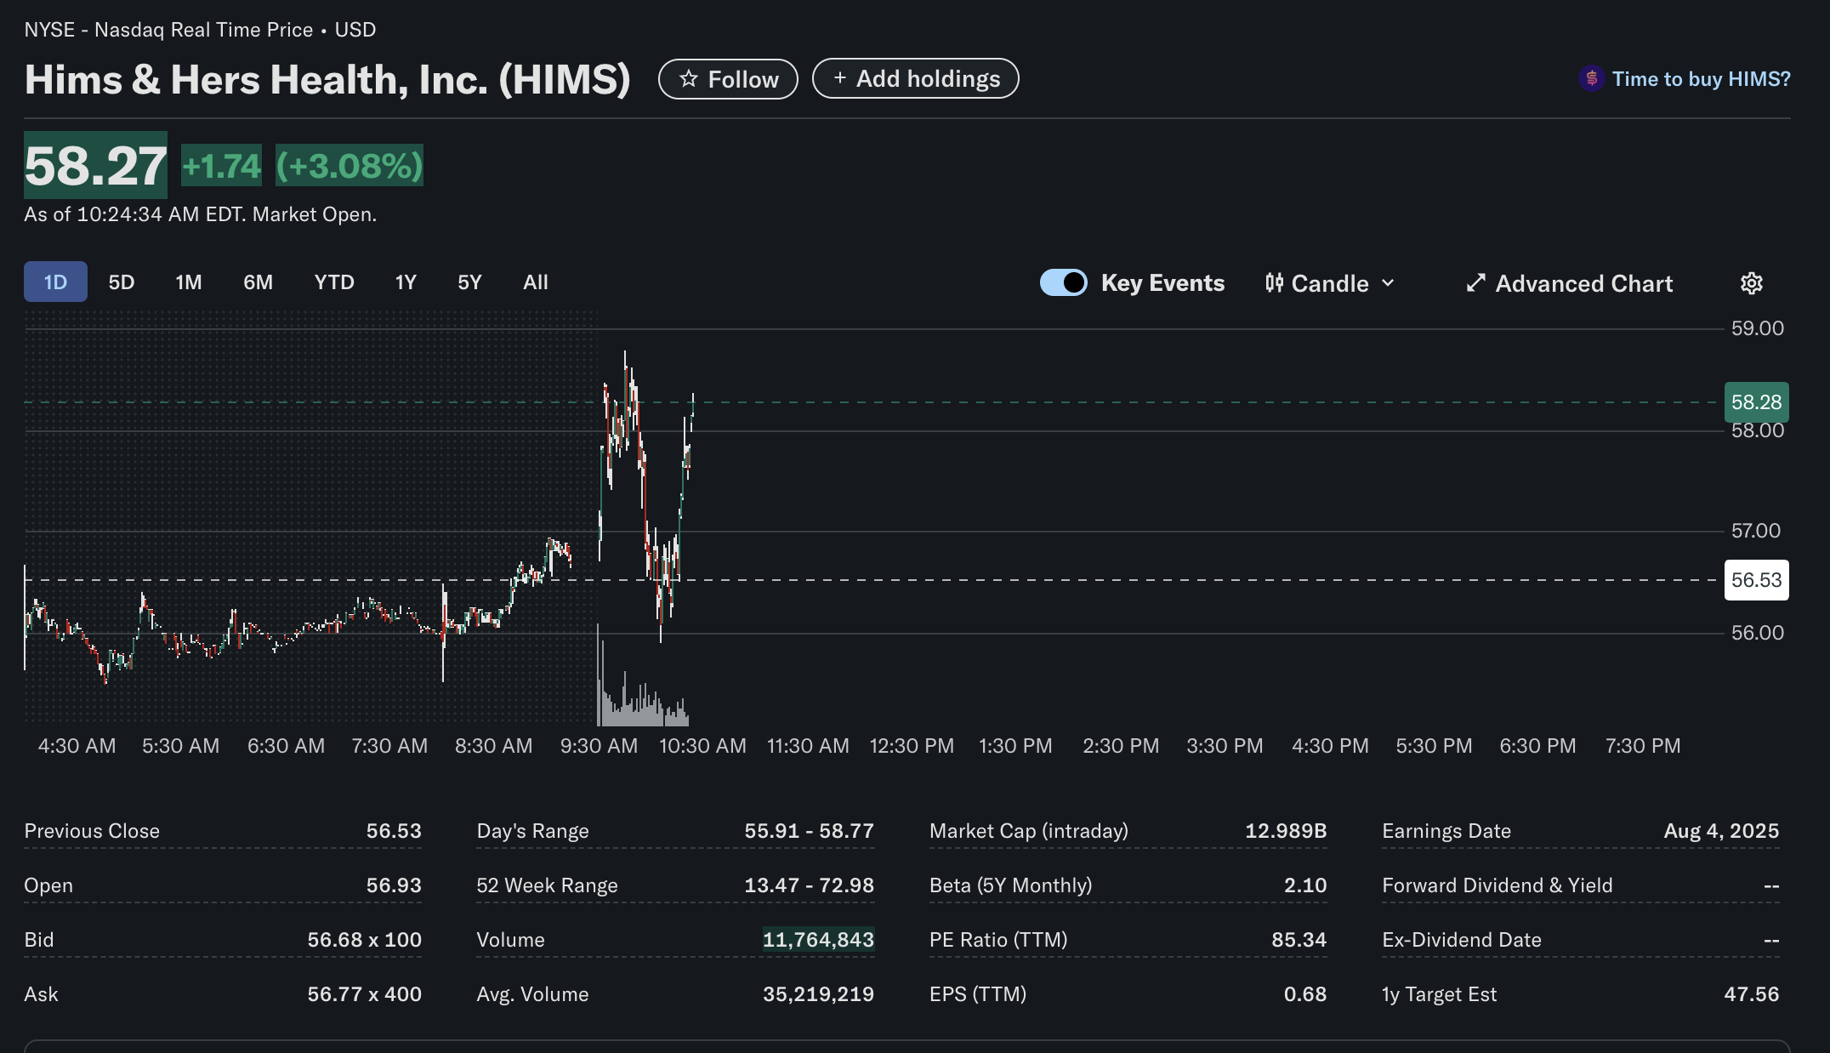
Task: Click the dollar icon beside Time to buy HIMS
Action: (1591, 79)
